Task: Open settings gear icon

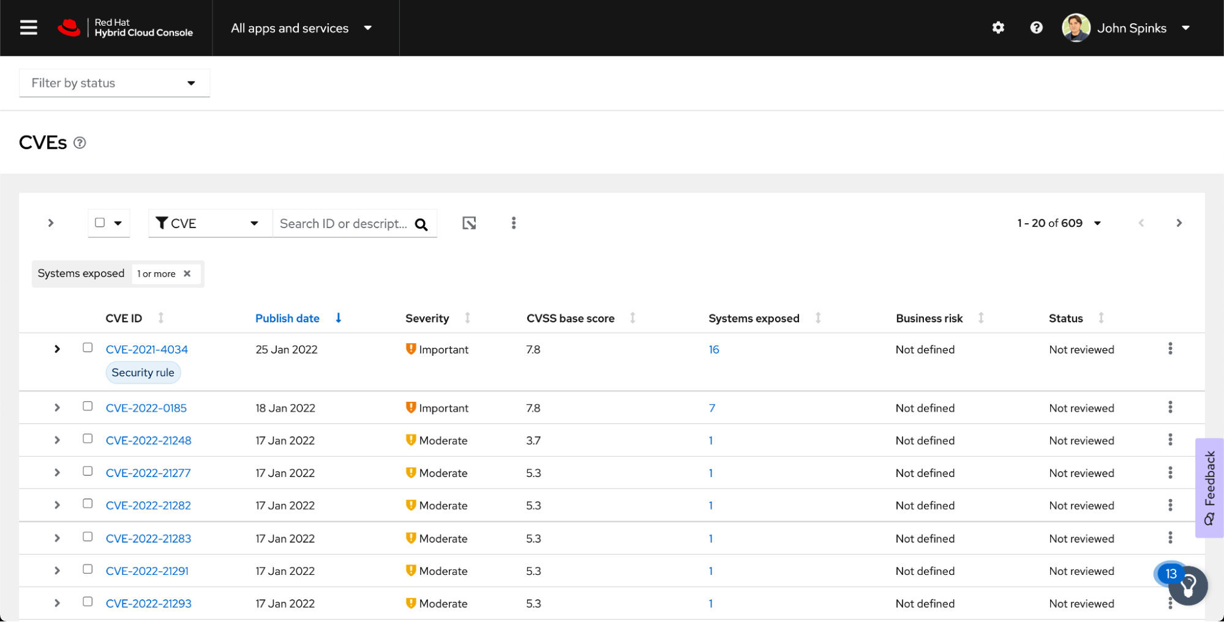Action: pos(998,28)
